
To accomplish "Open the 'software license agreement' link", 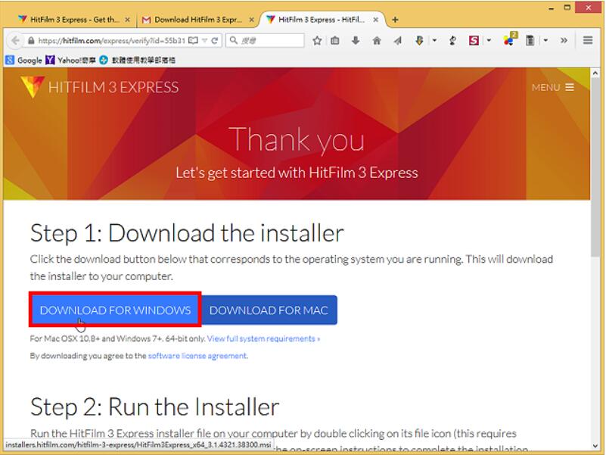I will (198, 356).
